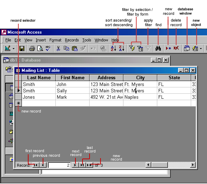Click the 'Naples' city cell
The height and width of the screenshot is (184, 207).
pos(140,97)
